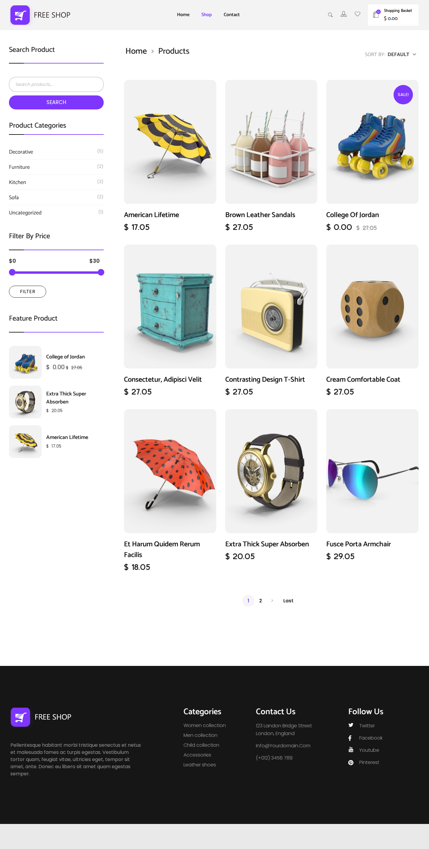Go to page 2 in pagination
The height and width of the screenshot is (849, 429).
260,601
